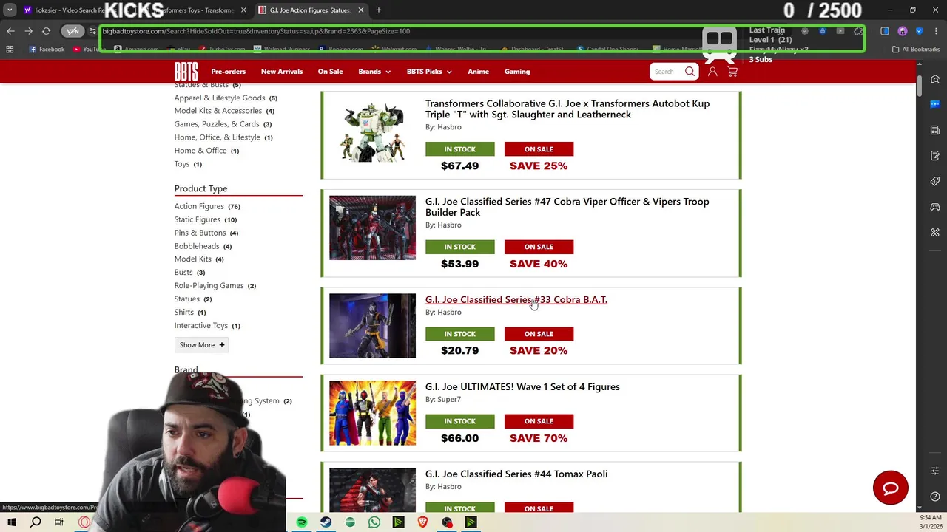Open the user account icon
947x532 pixels.
(712, 72)
